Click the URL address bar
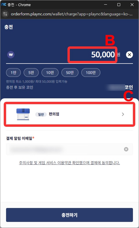This screenshot has height=228, width=139. (72, 14)
